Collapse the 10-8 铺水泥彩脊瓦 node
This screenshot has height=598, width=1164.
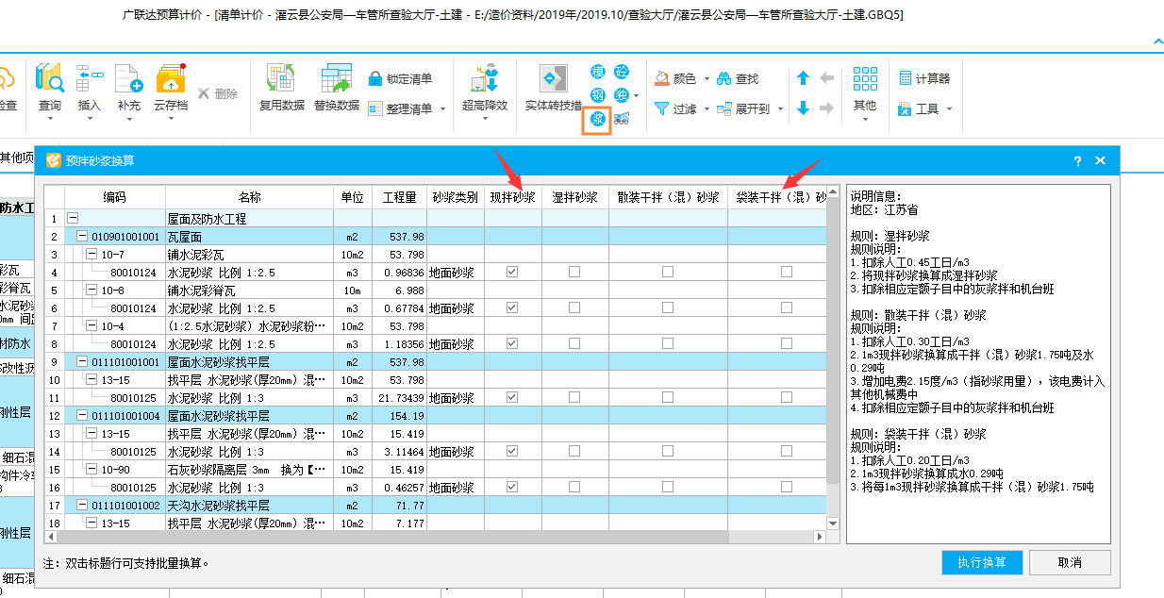91,290
